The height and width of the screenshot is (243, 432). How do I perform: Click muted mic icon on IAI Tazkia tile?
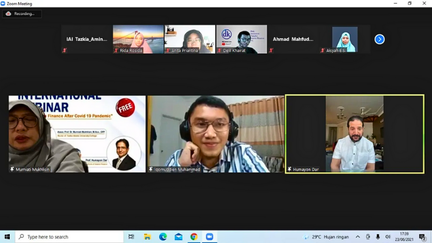[65, 51]
